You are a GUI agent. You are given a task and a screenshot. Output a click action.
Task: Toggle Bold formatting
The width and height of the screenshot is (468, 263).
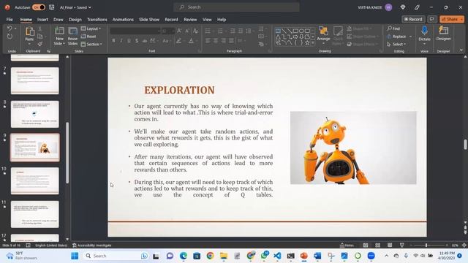pyautogui.click(x=113, y=41)
